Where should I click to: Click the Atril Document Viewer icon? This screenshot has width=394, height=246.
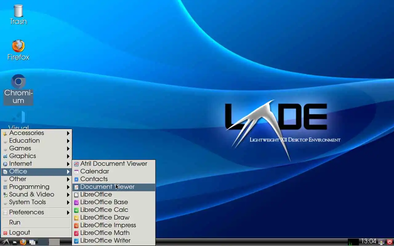point(76,164)
